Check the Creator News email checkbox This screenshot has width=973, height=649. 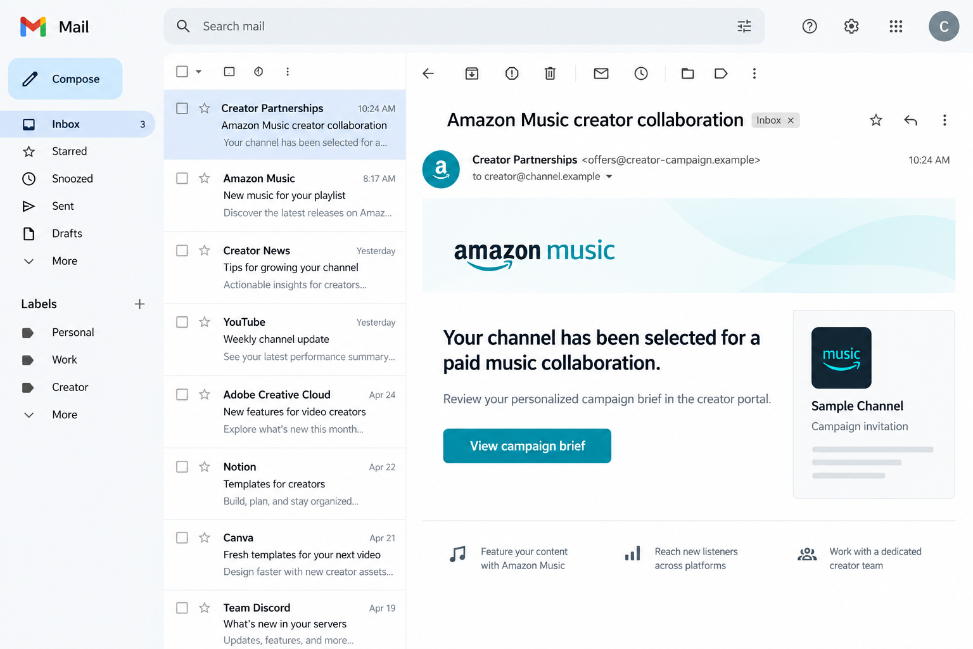point(182,250)
